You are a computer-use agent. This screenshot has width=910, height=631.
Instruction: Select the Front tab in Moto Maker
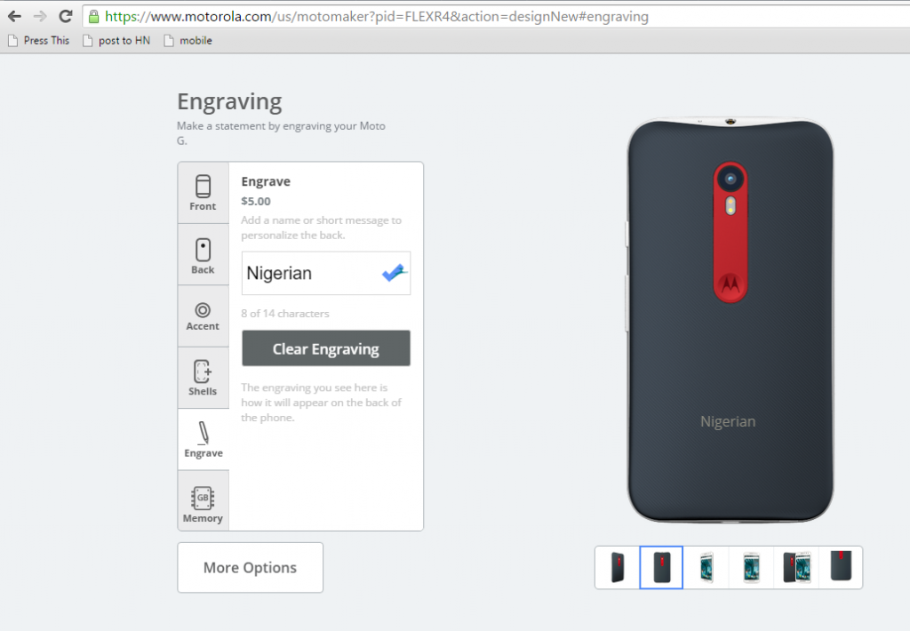point(204,193)
